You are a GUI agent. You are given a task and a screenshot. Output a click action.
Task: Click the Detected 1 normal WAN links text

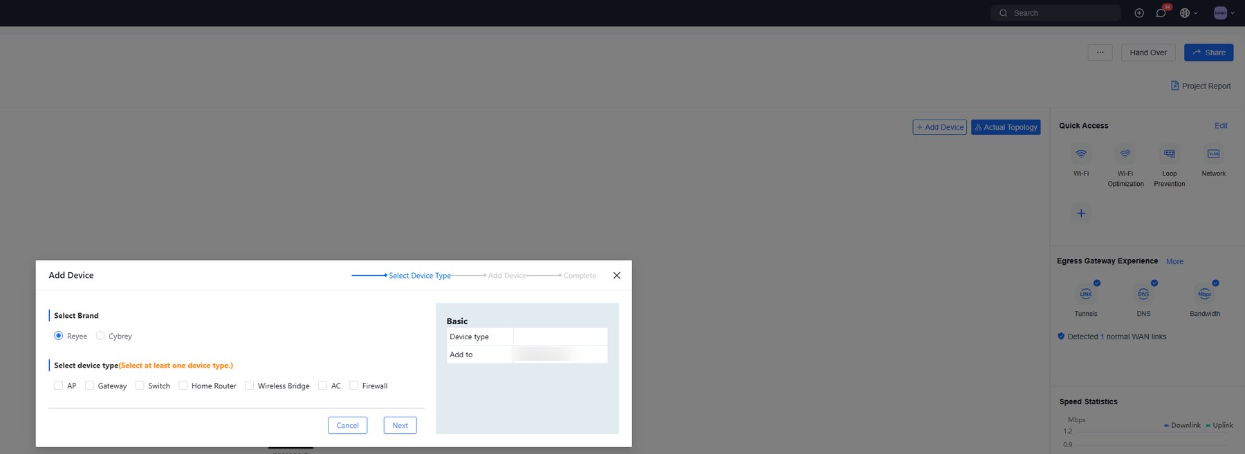pos(1116,337)
